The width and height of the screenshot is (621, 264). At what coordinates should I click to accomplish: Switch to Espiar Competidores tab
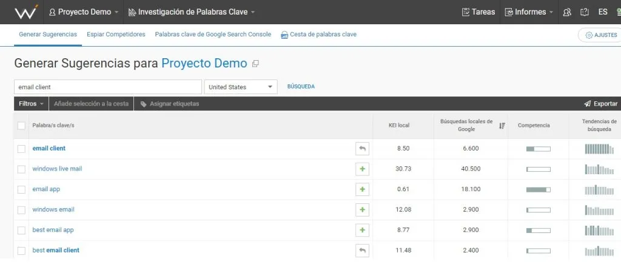[116, 35]
